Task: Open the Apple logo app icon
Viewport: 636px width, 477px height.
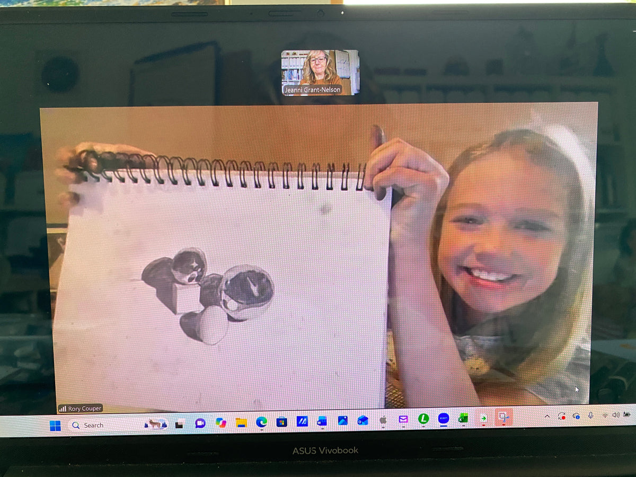Action: [383, 420]
